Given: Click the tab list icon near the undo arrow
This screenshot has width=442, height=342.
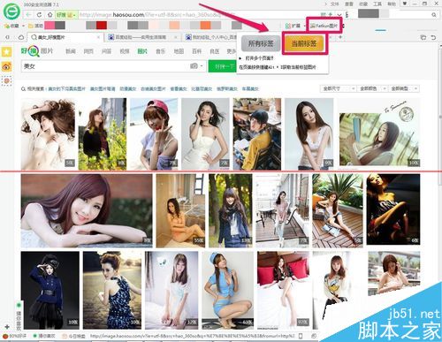Looking at the screenshot, I should tap(423, 37).
